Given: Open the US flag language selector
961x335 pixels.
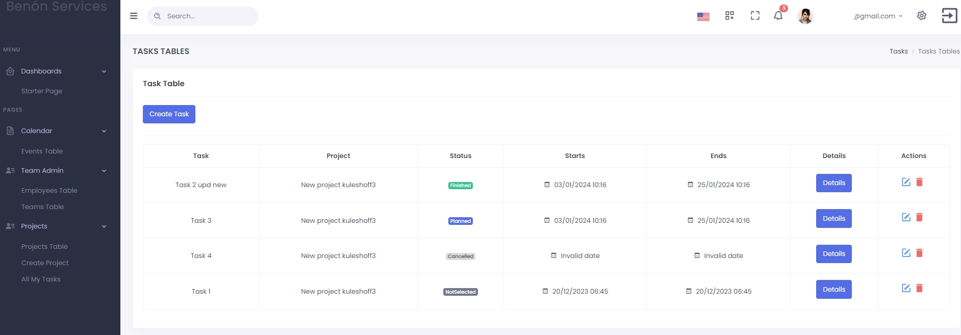Looking at the screenshot, I should pyautogui.click(x=703, y=16).
